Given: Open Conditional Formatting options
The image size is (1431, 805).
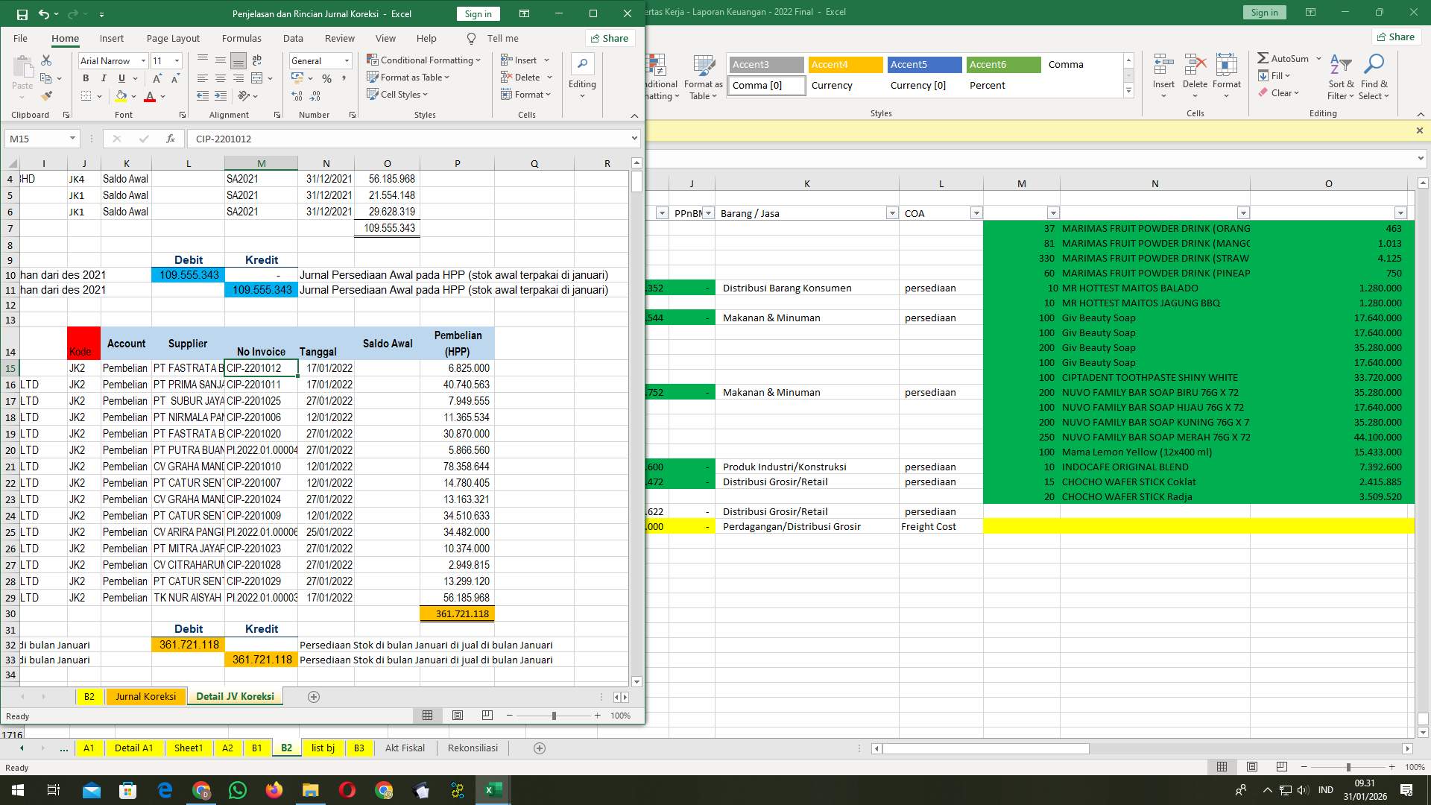Looking at the screenshot, I should pyautogui.click(x=423, y=60).
